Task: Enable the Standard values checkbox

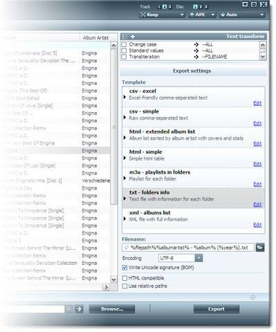Action: [124, 50]
